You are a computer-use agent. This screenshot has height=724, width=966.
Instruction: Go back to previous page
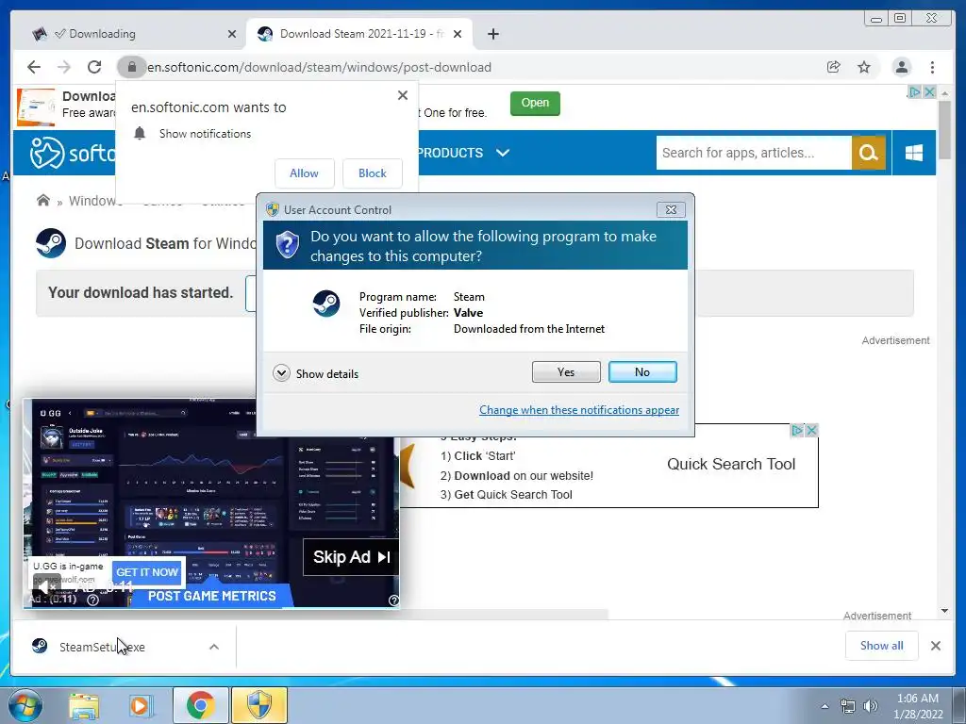[34, 67]
